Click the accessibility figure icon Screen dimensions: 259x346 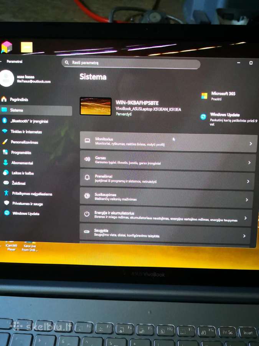[x=7, y=193]
